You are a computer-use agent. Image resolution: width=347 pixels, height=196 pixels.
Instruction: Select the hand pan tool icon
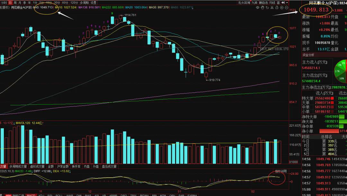[x=262, y=7]
